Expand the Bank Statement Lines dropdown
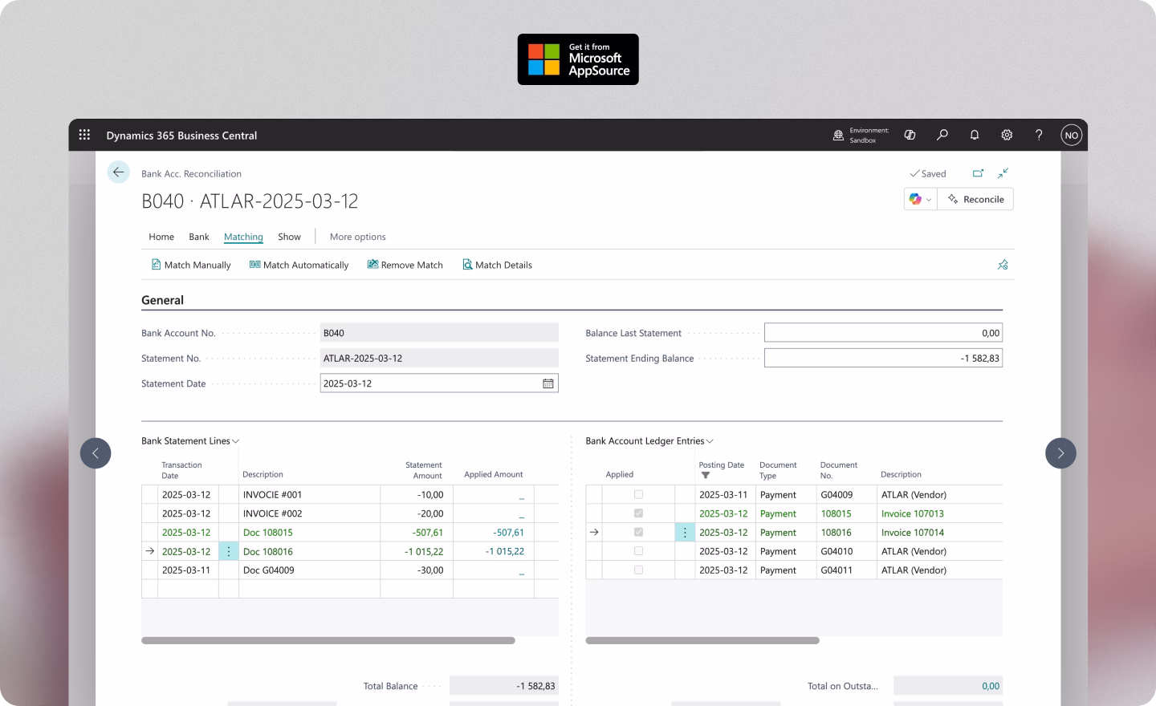Image resolution: width=1156 pixels, height=706 pixels. (x=234, y=440)
